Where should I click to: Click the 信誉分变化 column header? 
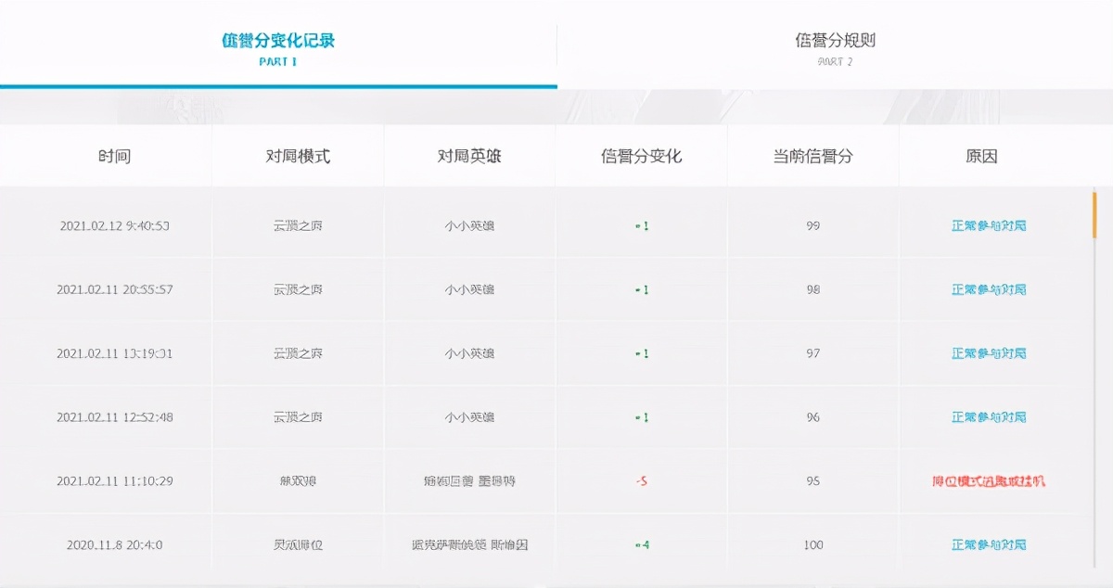[642, 155]
